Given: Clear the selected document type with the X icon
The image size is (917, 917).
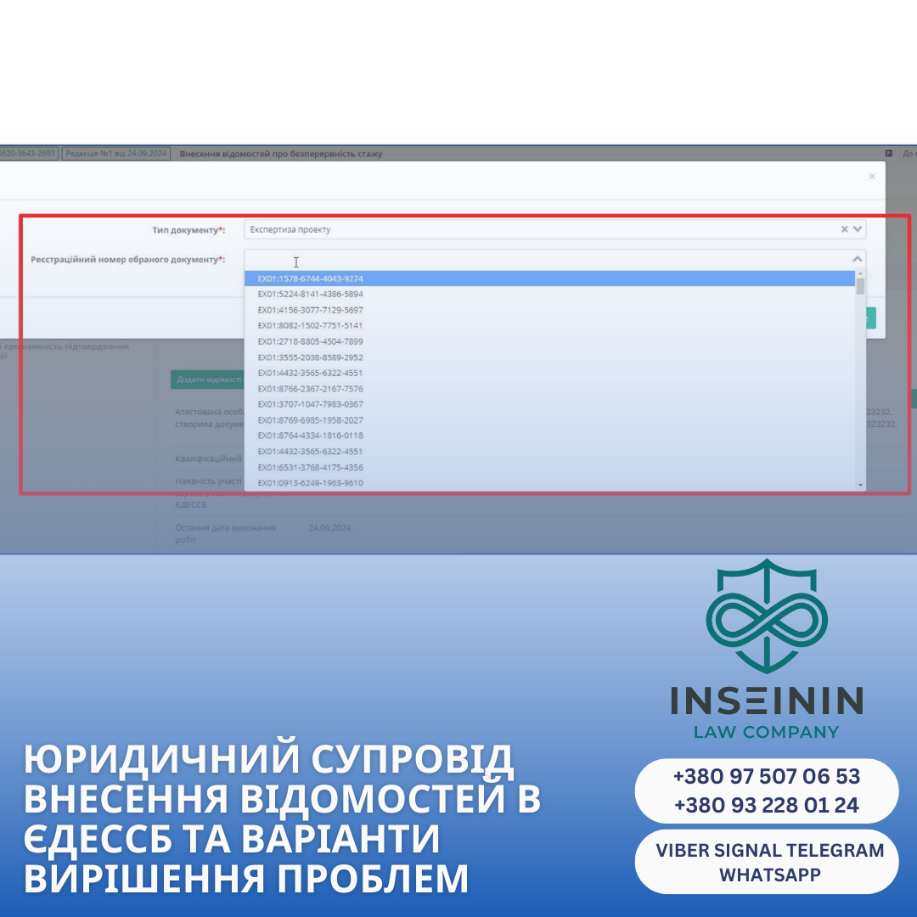Looking at the screenshot, I should coord(844,229).
